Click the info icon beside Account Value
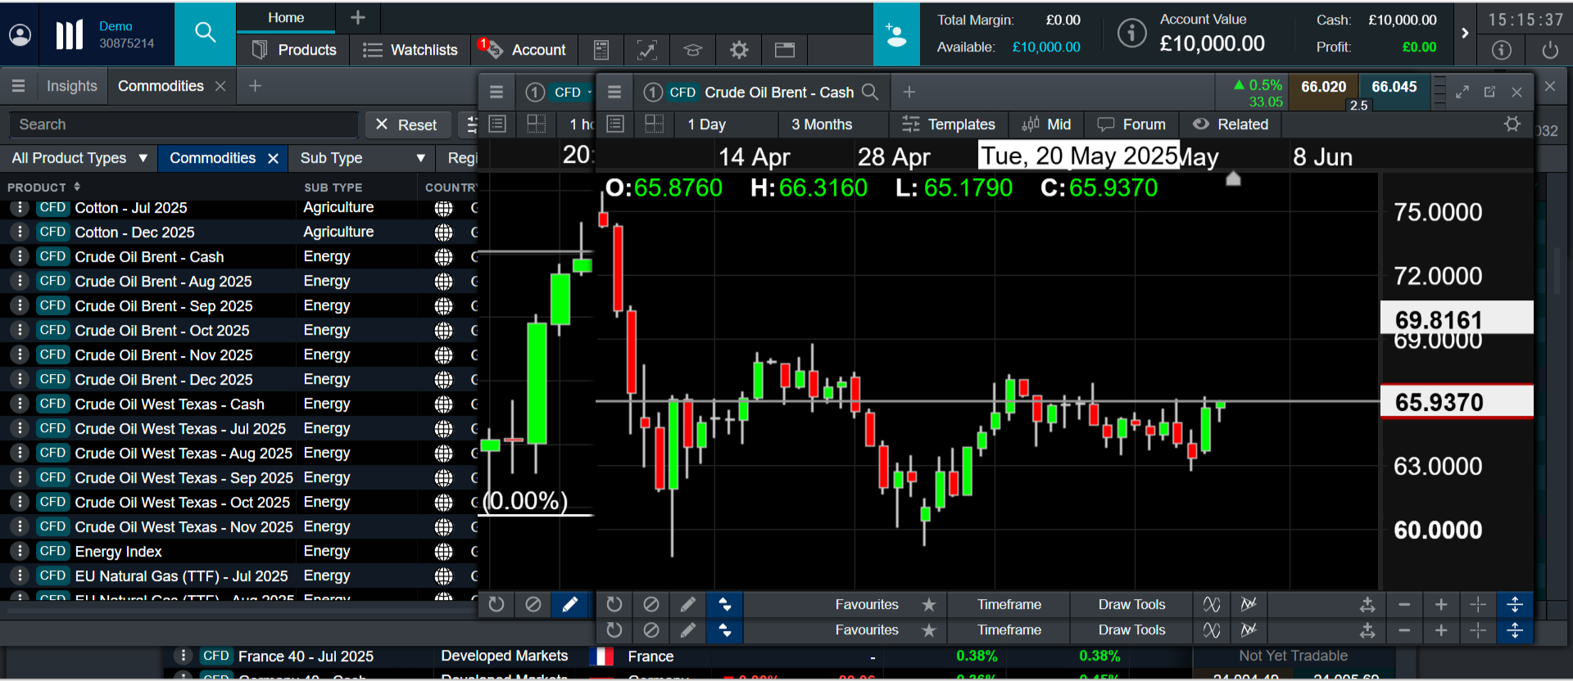 pyautogui.click(x=1132, y=33)
